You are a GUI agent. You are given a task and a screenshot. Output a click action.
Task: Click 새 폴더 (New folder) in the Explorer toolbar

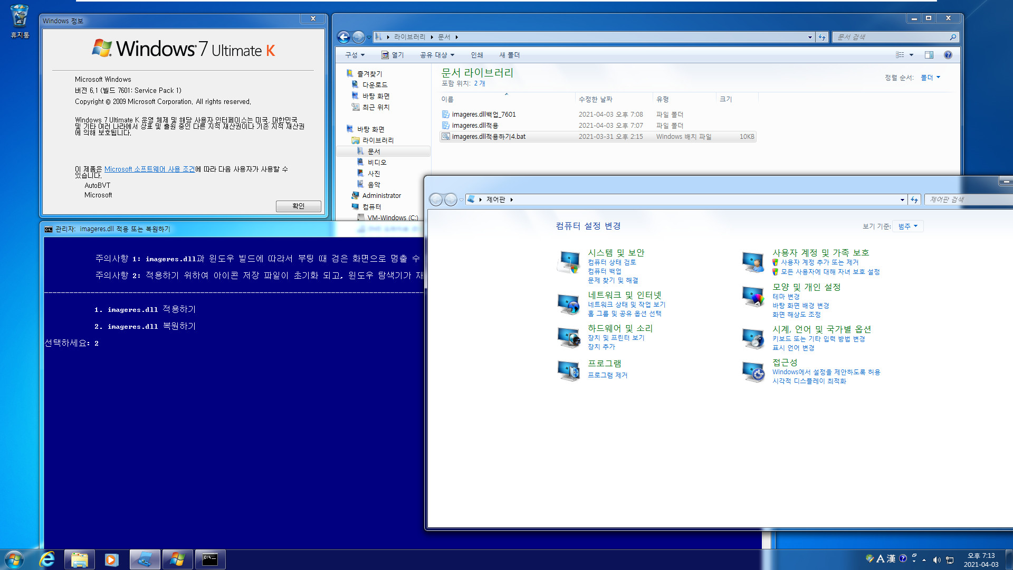pos(510,55)
